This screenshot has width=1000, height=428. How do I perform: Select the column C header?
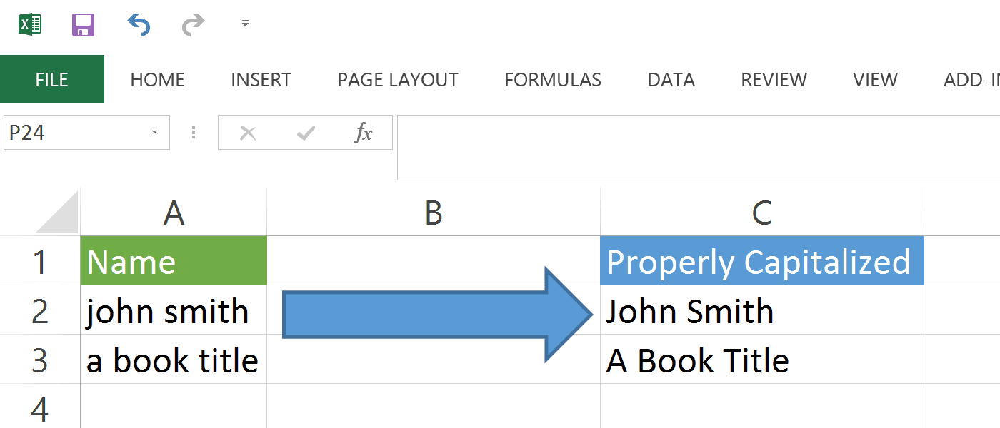pyautogui.click(x=761, y=213)
